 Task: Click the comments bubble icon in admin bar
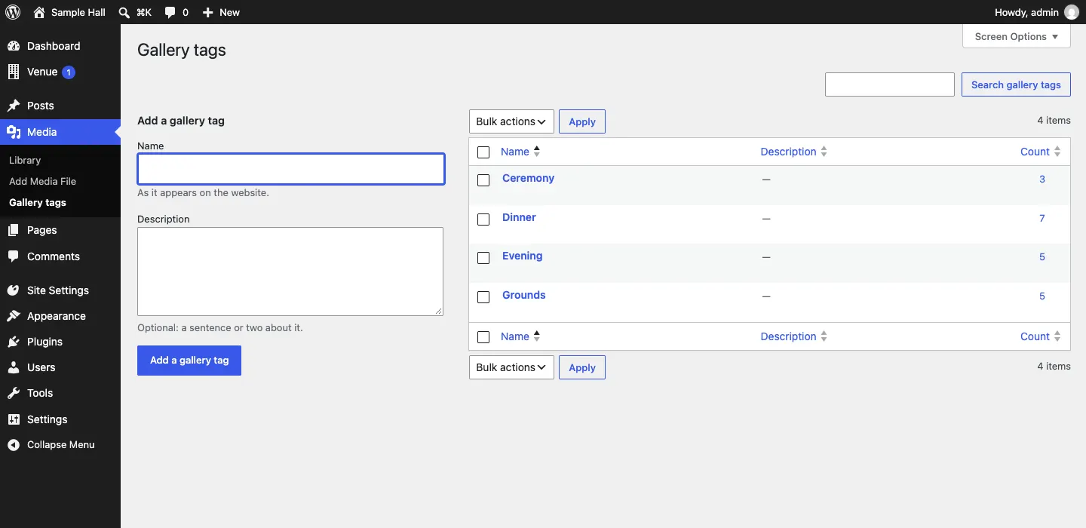click(170, 13)
